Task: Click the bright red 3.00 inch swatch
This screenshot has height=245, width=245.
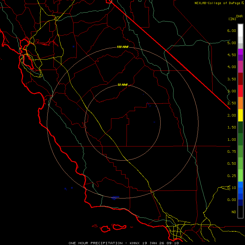Action: [x=240, y=91]
